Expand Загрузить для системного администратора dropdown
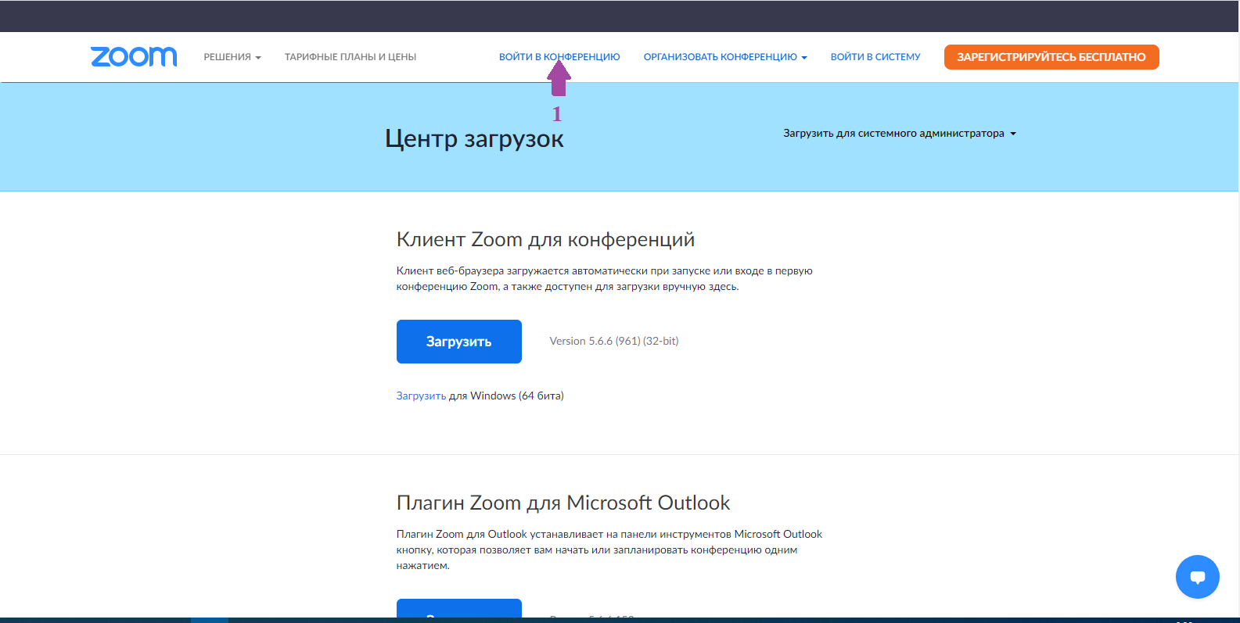 900,134
